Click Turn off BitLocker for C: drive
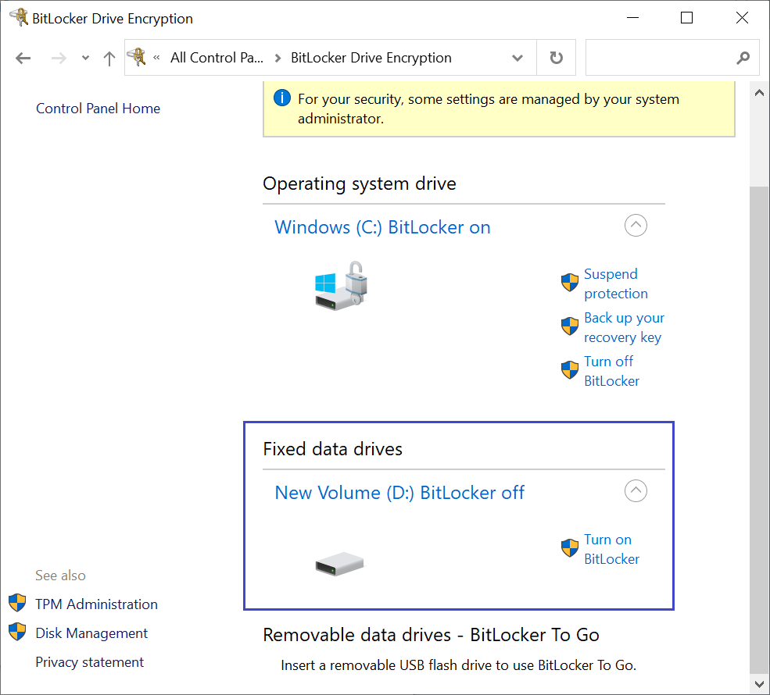The width and height of the screenshot is (770, 695). (611, 371)
